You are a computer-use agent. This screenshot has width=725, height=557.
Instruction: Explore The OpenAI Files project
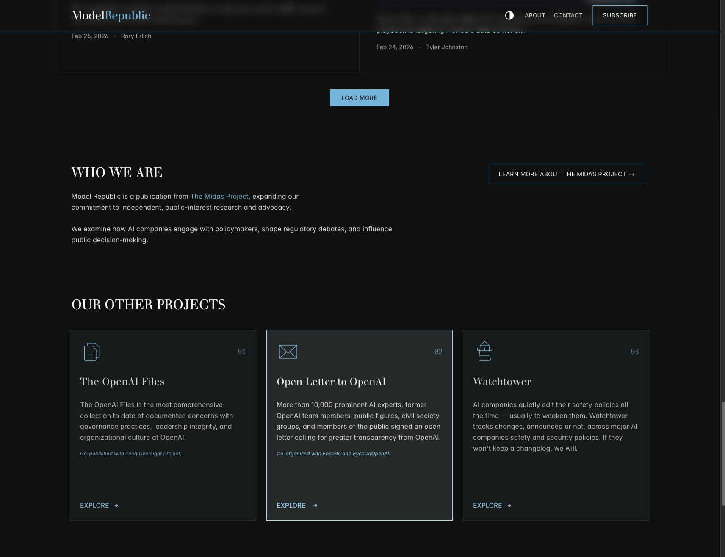99,505
